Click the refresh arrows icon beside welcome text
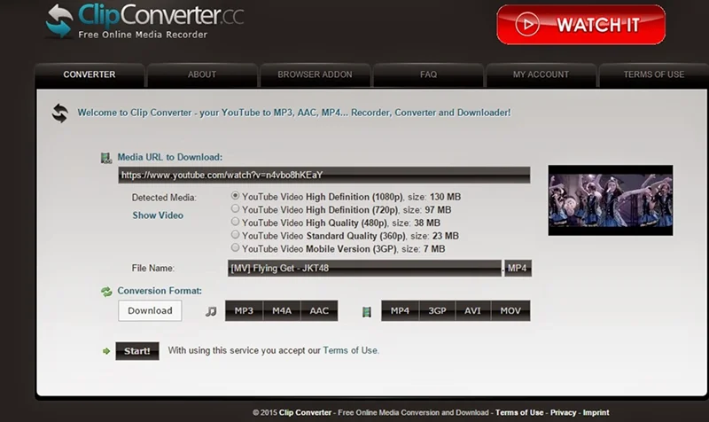This screenshot has height=422, width=709. (60, 113)
